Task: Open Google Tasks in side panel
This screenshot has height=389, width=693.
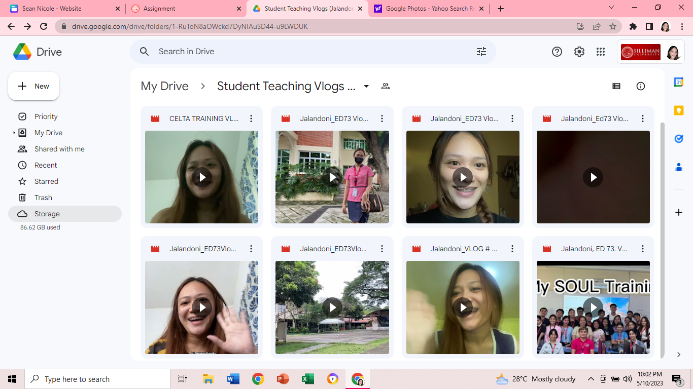Action: (x=678, y=139)
